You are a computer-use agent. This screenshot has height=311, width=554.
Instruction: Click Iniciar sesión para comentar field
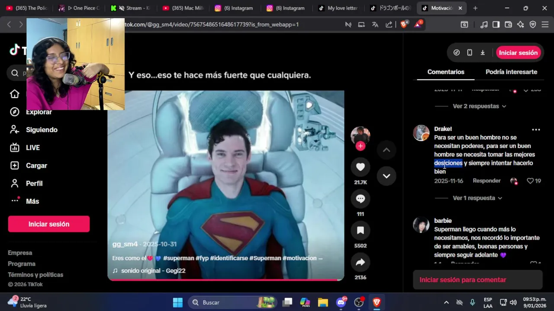pos(478,280)
